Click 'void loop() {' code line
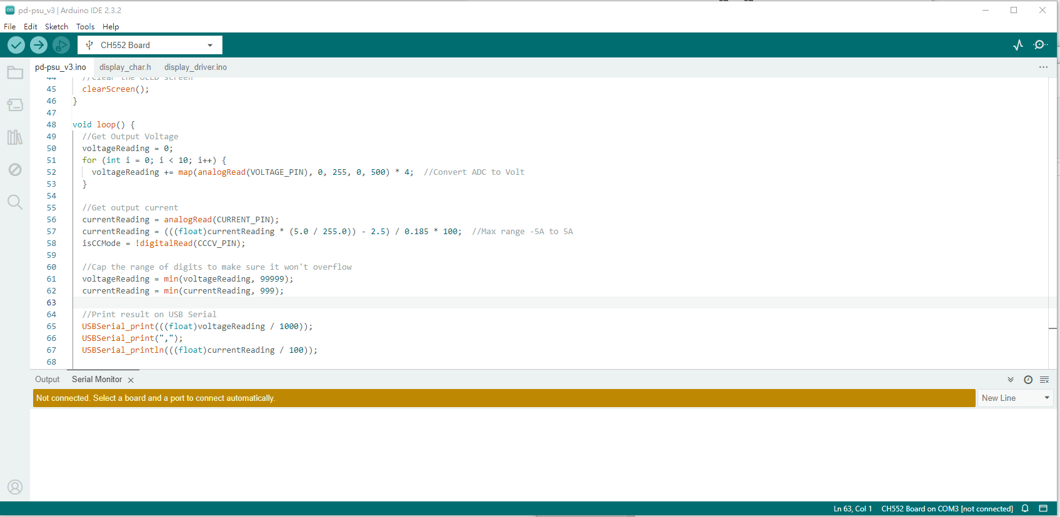The height and width of the screenshot is (517, 1060). point(104,125)
